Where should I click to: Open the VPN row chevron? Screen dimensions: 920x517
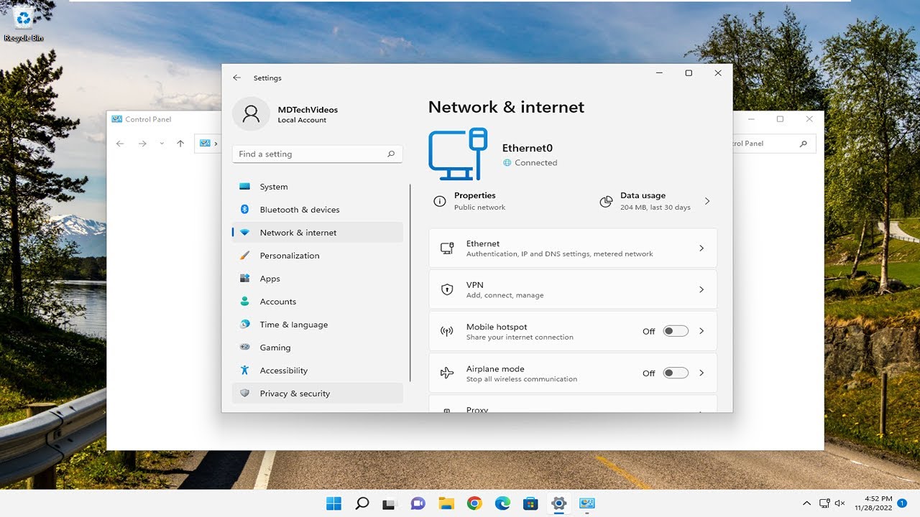701,290
